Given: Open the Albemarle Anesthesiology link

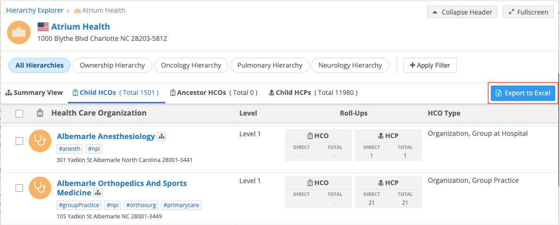Looking at the screenshot, I should (x=106, y=136).
